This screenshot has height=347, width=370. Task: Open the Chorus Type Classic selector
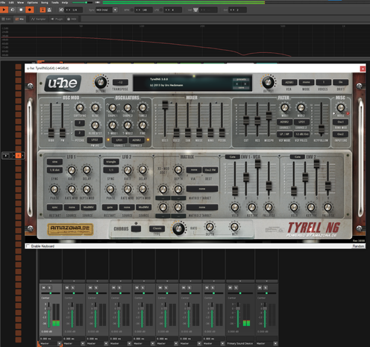[x=157, y=228]
